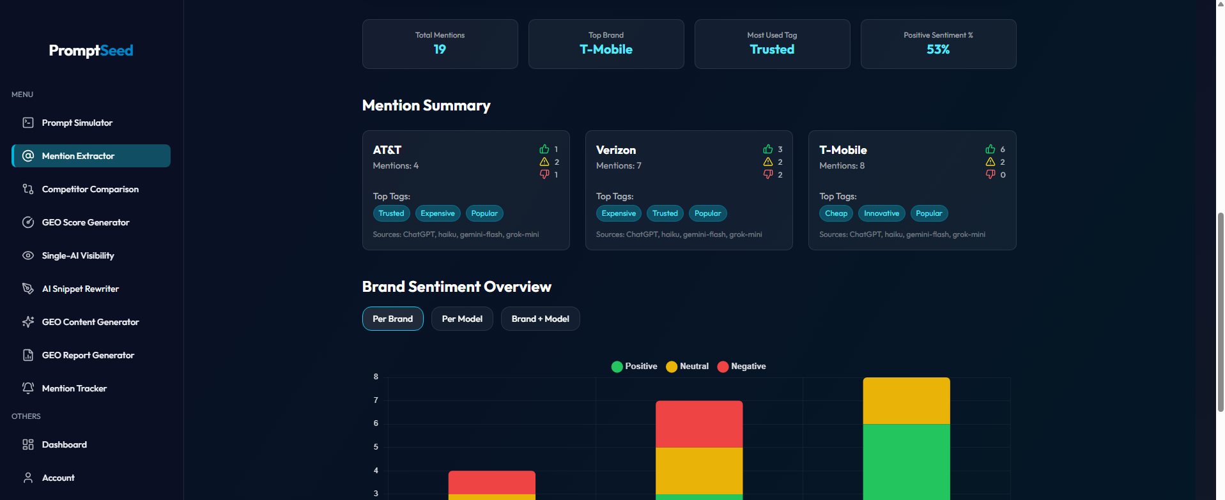Screen dimensions: 1225x500
Task: Click the Mention Tracker bell icon
Action: pyautogui.click(x=28, y=388)
